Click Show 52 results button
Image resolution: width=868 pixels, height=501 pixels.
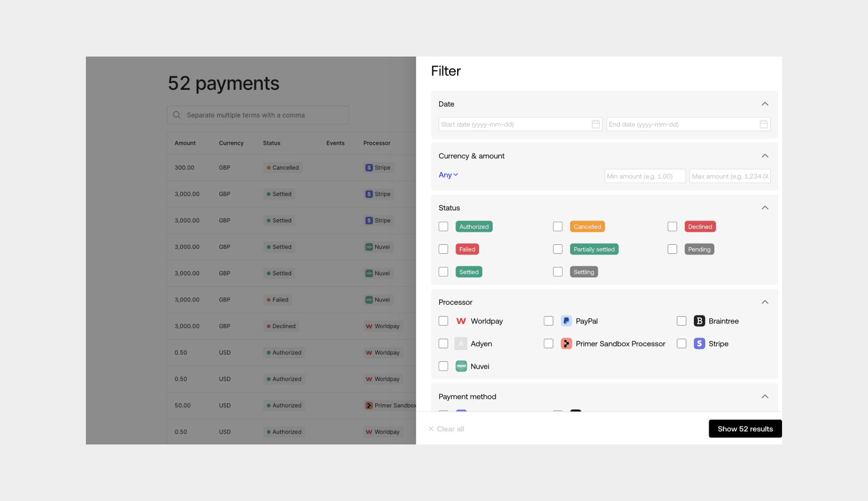(x=745, y=429)
